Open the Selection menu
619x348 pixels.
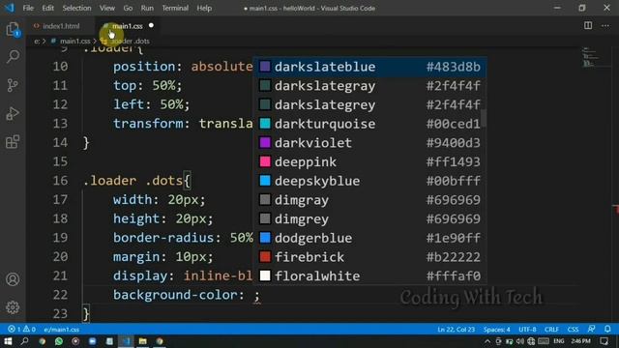click(x=76, y=8)
